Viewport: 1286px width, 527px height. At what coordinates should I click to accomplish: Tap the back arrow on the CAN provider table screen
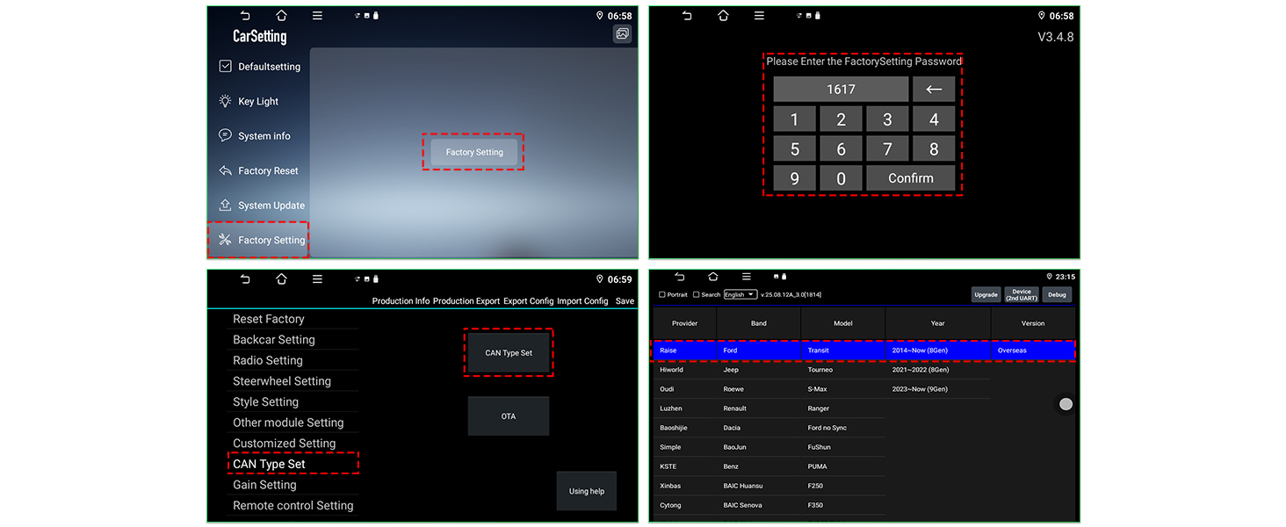pyautogui.click(x=679, y=277)
